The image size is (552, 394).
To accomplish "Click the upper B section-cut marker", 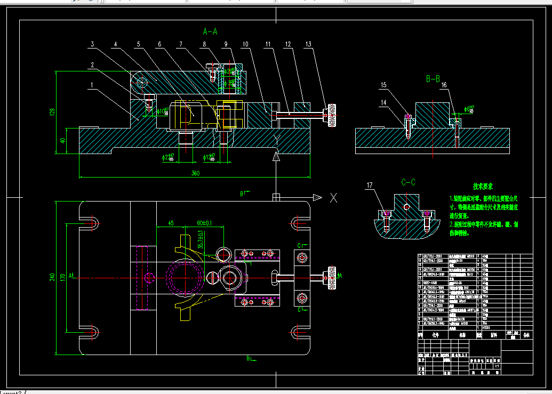I will click(245, 192).
